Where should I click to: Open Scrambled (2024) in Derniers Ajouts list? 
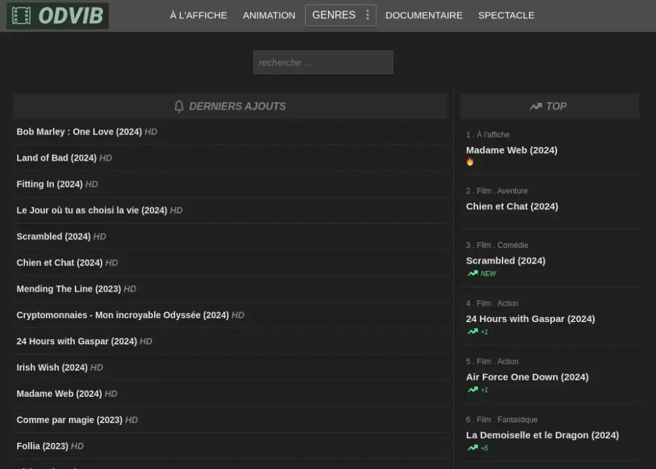[54, 236]
